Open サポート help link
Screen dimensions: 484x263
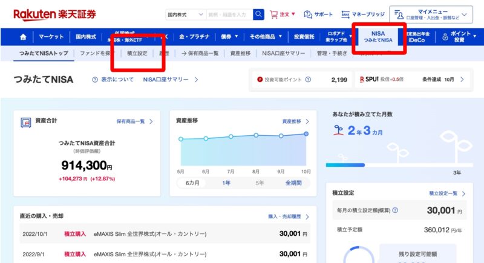point(318,14)
